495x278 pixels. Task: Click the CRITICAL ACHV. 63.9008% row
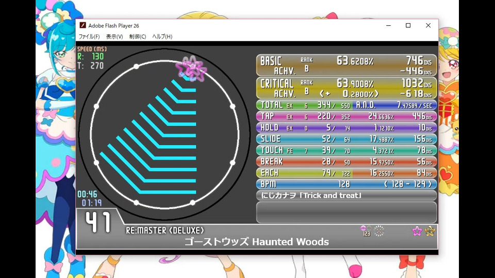[x=346, y=88]
